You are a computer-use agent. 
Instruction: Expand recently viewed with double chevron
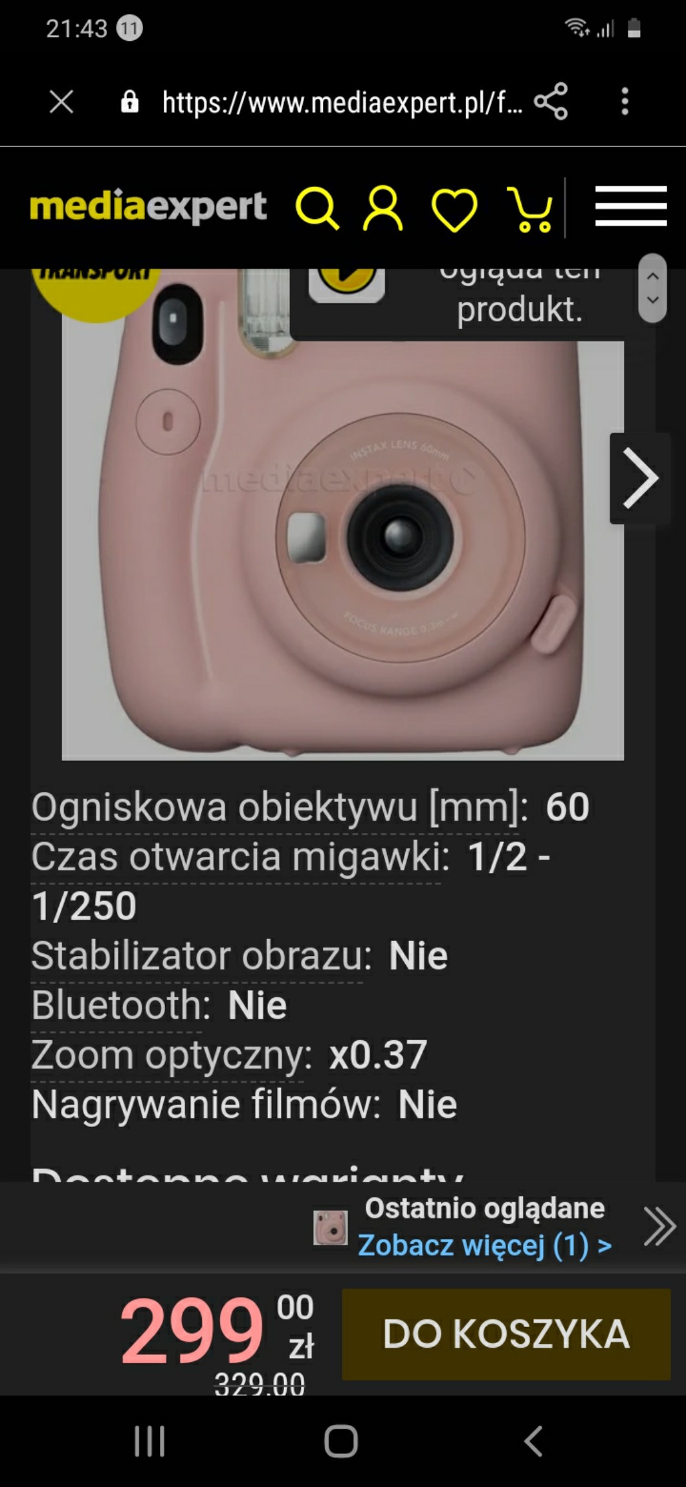coord(659,1226)
